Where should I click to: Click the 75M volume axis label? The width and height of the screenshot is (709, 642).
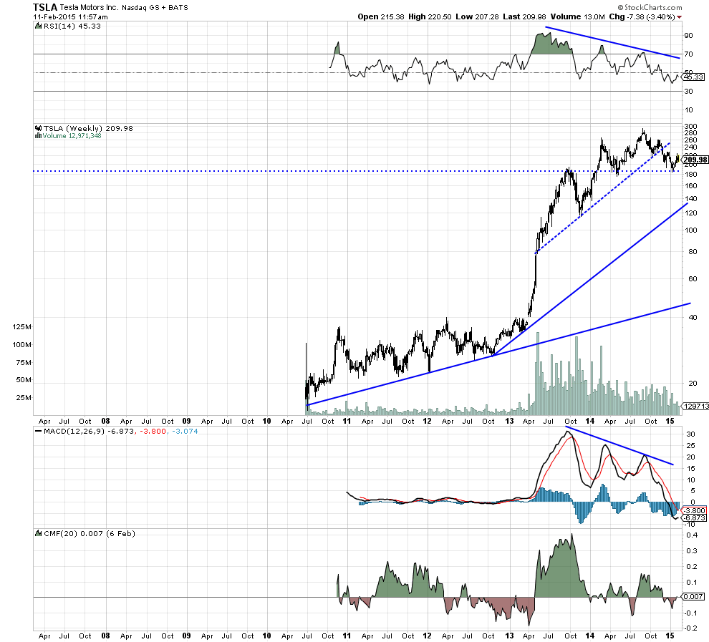tap(24, 362)
